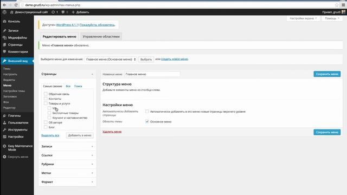Focus the Название меню input field

coord(152,74)
